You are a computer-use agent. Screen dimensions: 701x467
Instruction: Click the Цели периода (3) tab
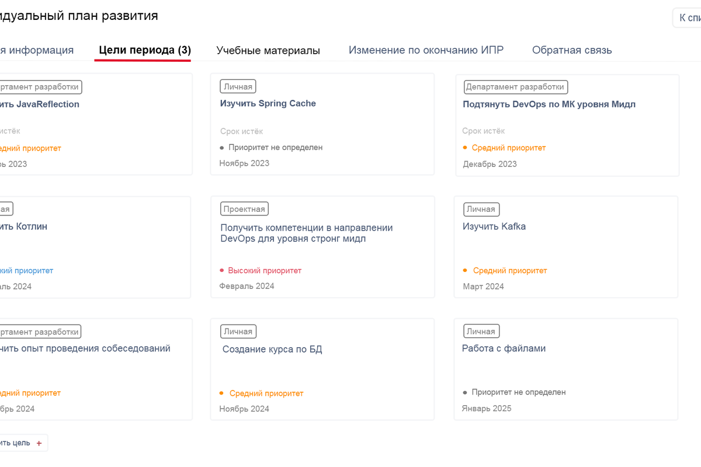(145, 50)
